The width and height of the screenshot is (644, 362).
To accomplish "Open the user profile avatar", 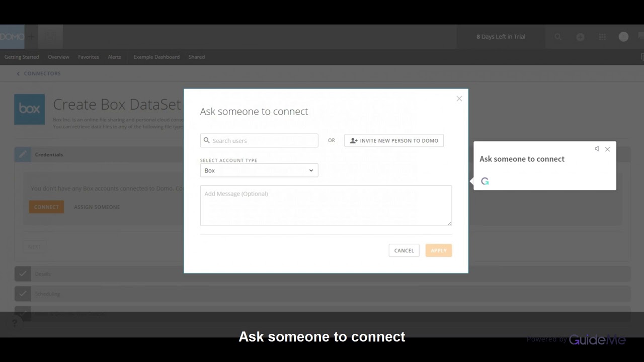I will [623, 37].
